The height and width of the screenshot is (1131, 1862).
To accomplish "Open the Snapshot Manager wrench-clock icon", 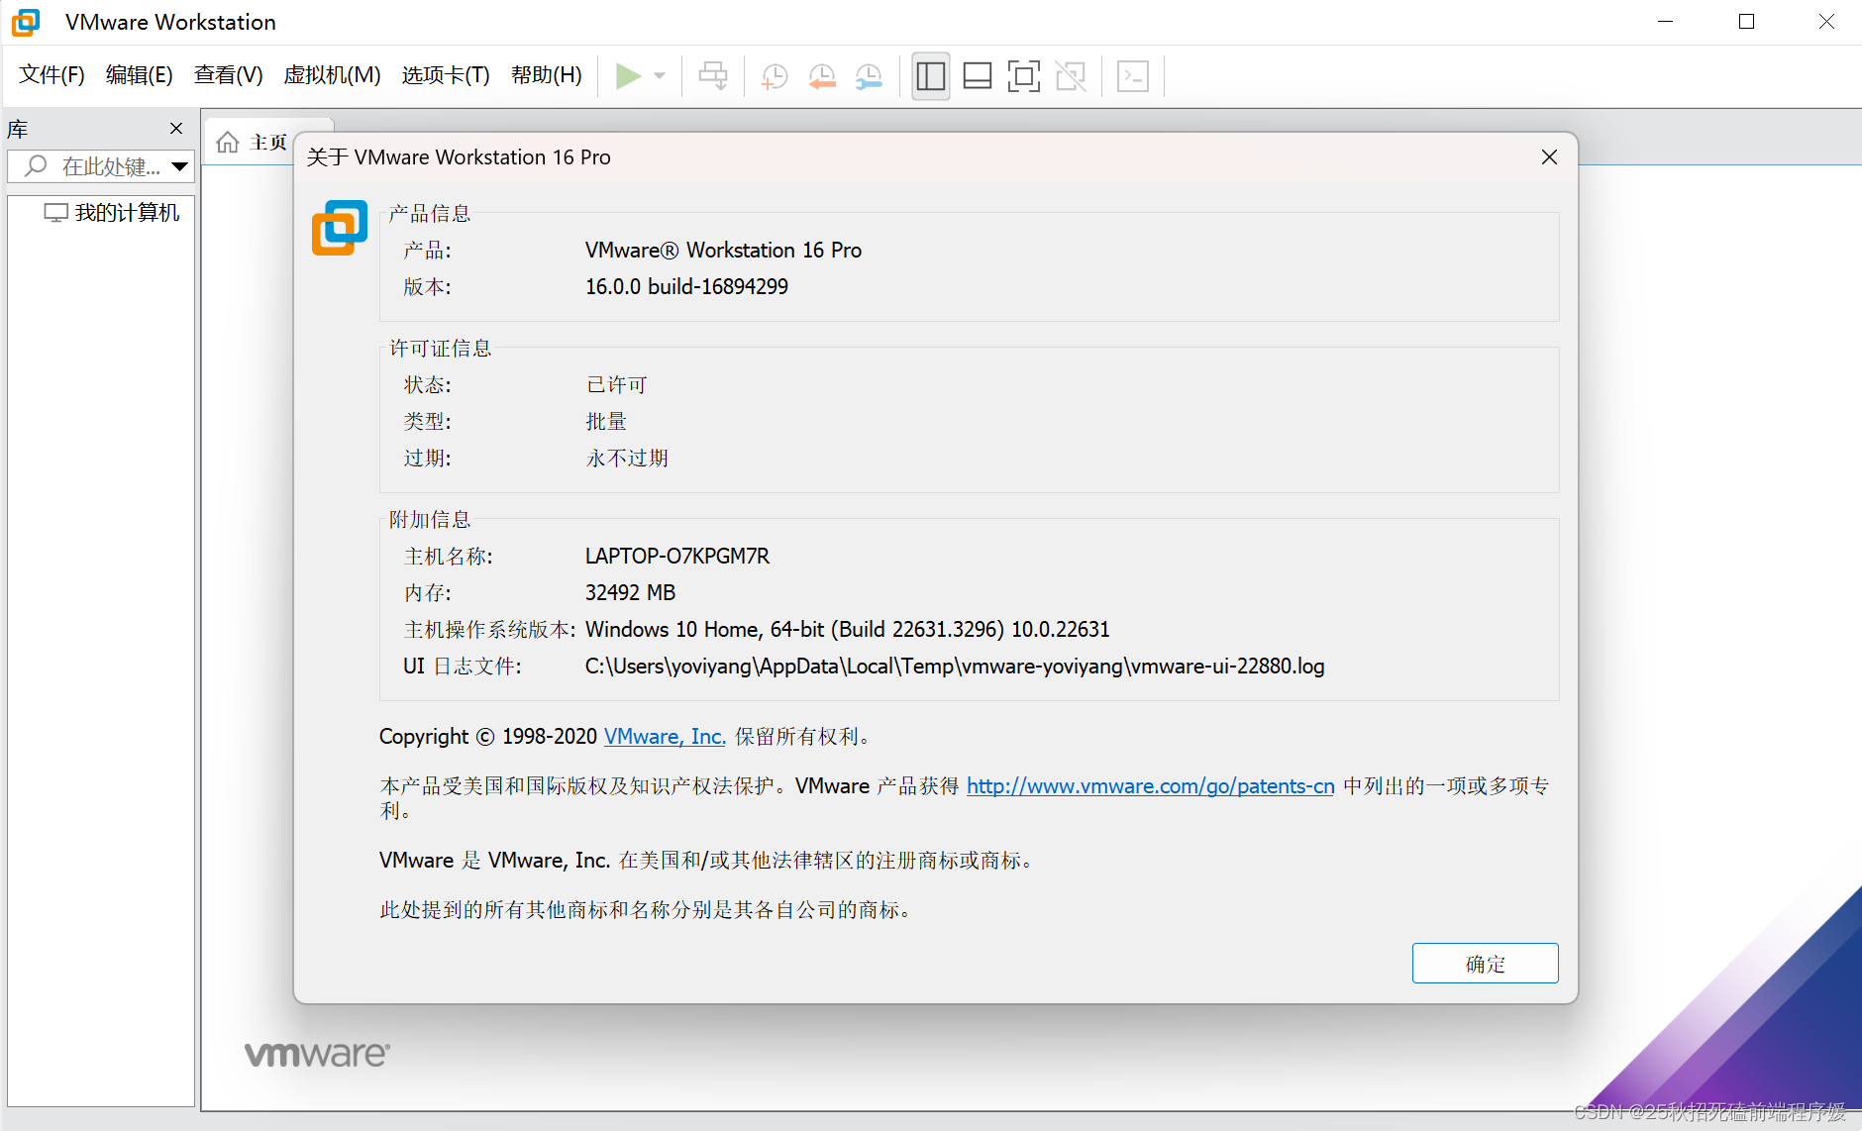I will point(869,76).
